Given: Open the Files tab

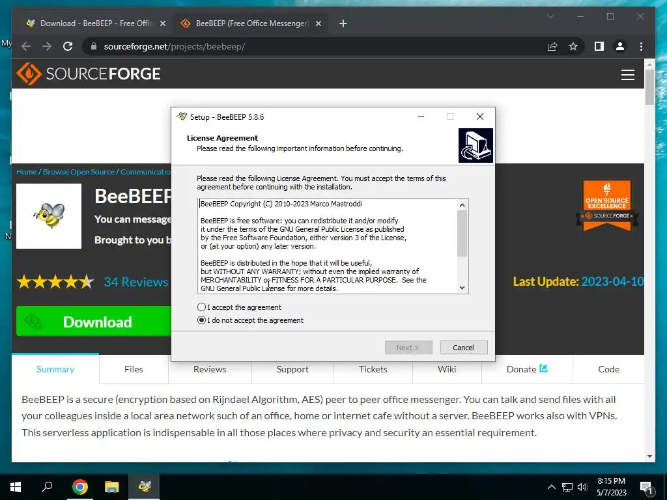Looking at the screenshot, I should [134, 369].
